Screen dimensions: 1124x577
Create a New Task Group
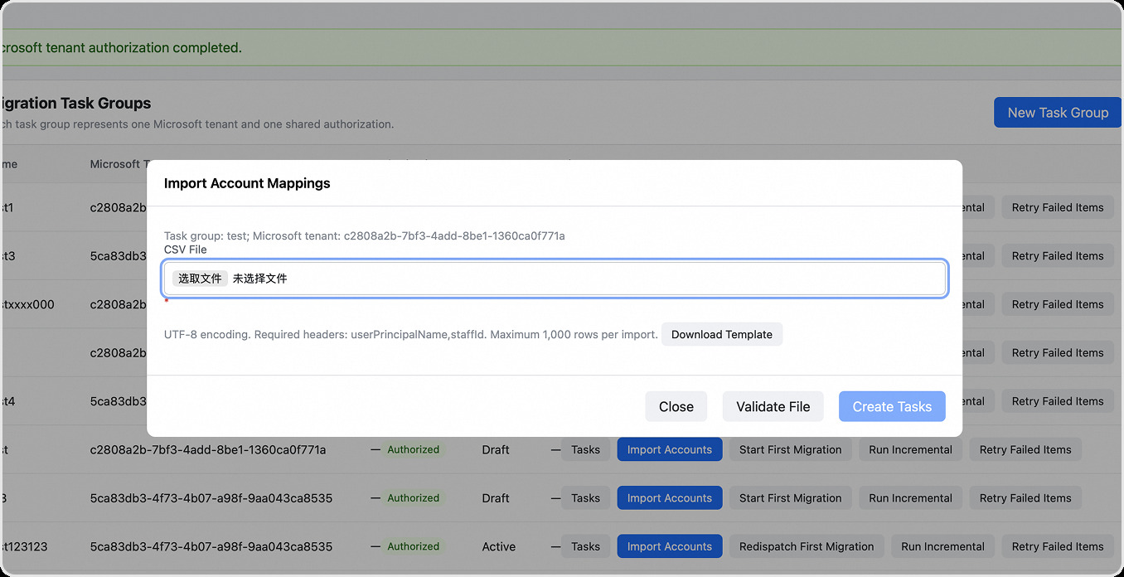pyautogui.click(x=1058, y=113)
